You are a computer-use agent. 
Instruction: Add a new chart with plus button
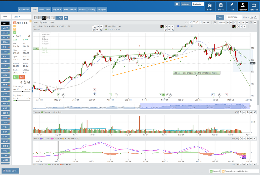66,18
